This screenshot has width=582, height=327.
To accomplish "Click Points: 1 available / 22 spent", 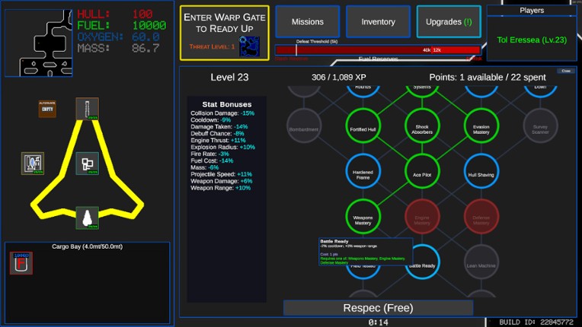I will (x=488, y=77).
